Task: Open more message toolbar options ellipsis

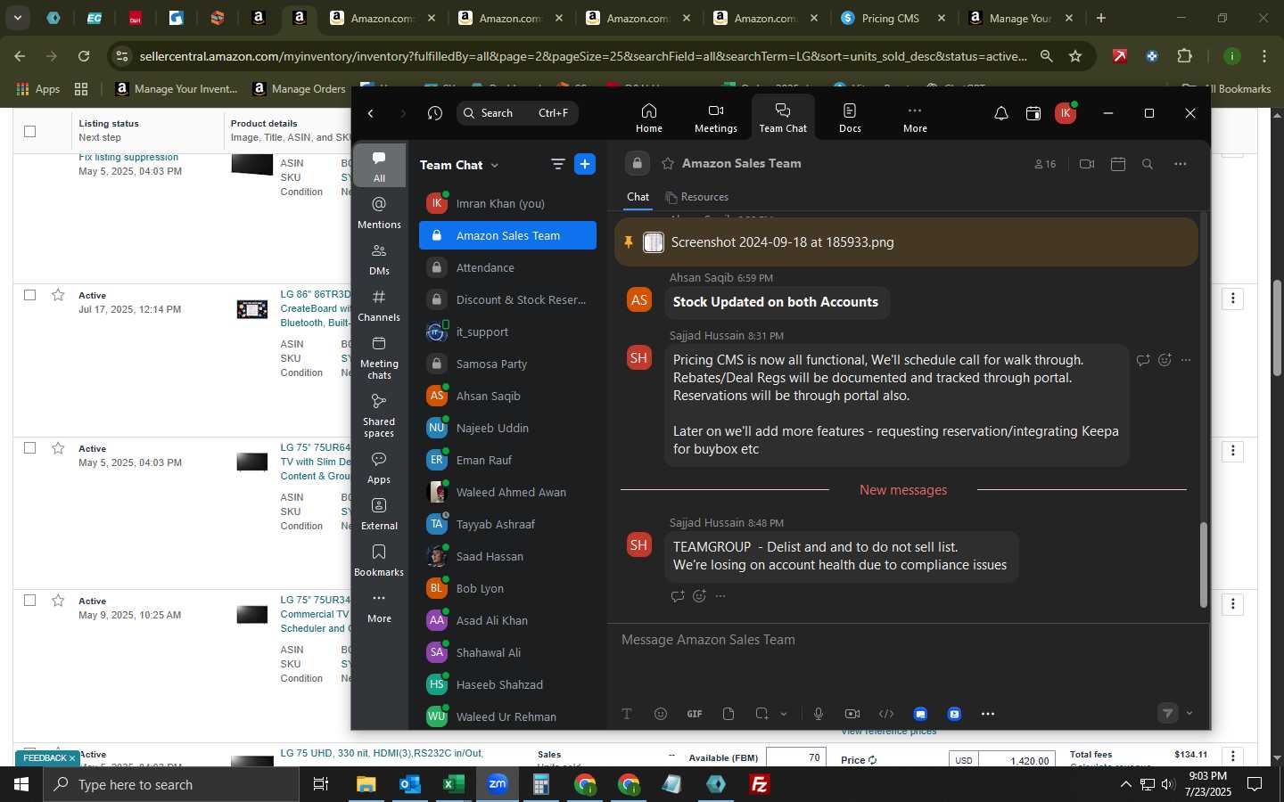Action: [988, 714]
